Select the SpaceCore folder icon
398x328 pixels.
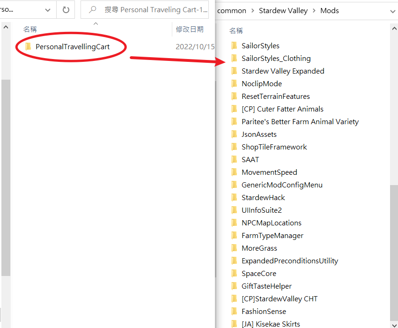tap(234, 273)
